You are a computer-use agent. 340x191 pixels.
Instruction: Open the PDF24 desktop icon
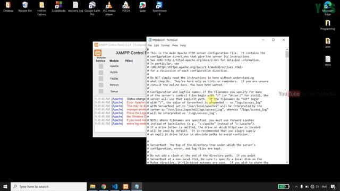click(126, 6)
